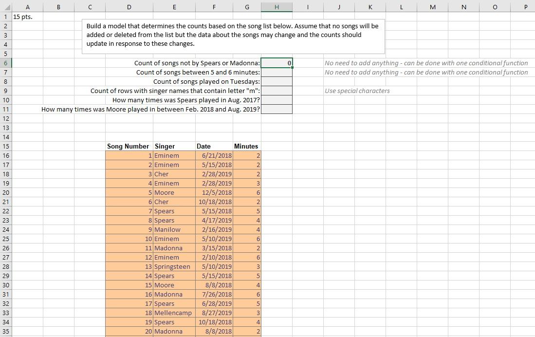Select the 'Song Number' header cell
Viewport: 535px width, 337px height.
[x=129, y=146]
